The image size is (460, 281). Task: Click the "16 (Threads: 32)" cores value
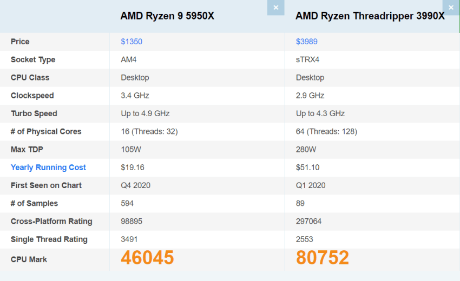(x=149, y=131)
